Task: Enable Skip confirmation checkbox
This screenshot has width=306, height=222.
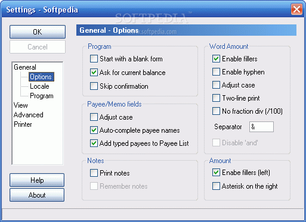Action: (94, 86)
